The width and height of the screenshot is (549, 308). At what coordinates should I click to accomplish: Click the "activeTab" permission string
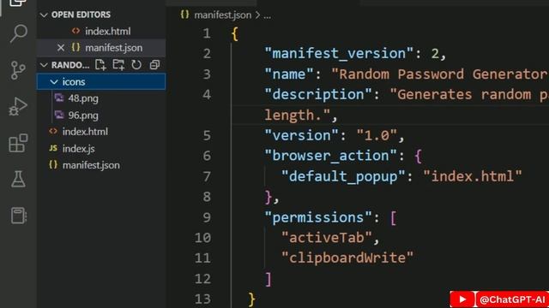pos(326,238)
